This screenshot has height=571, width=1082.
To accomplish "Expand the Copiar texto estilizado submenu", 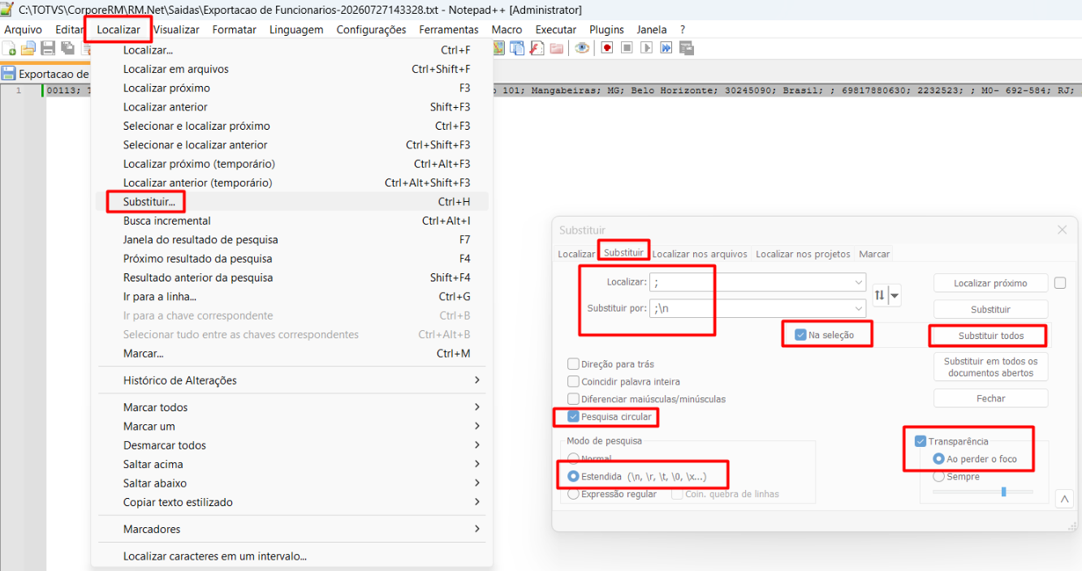I will (x=476, y=502).
